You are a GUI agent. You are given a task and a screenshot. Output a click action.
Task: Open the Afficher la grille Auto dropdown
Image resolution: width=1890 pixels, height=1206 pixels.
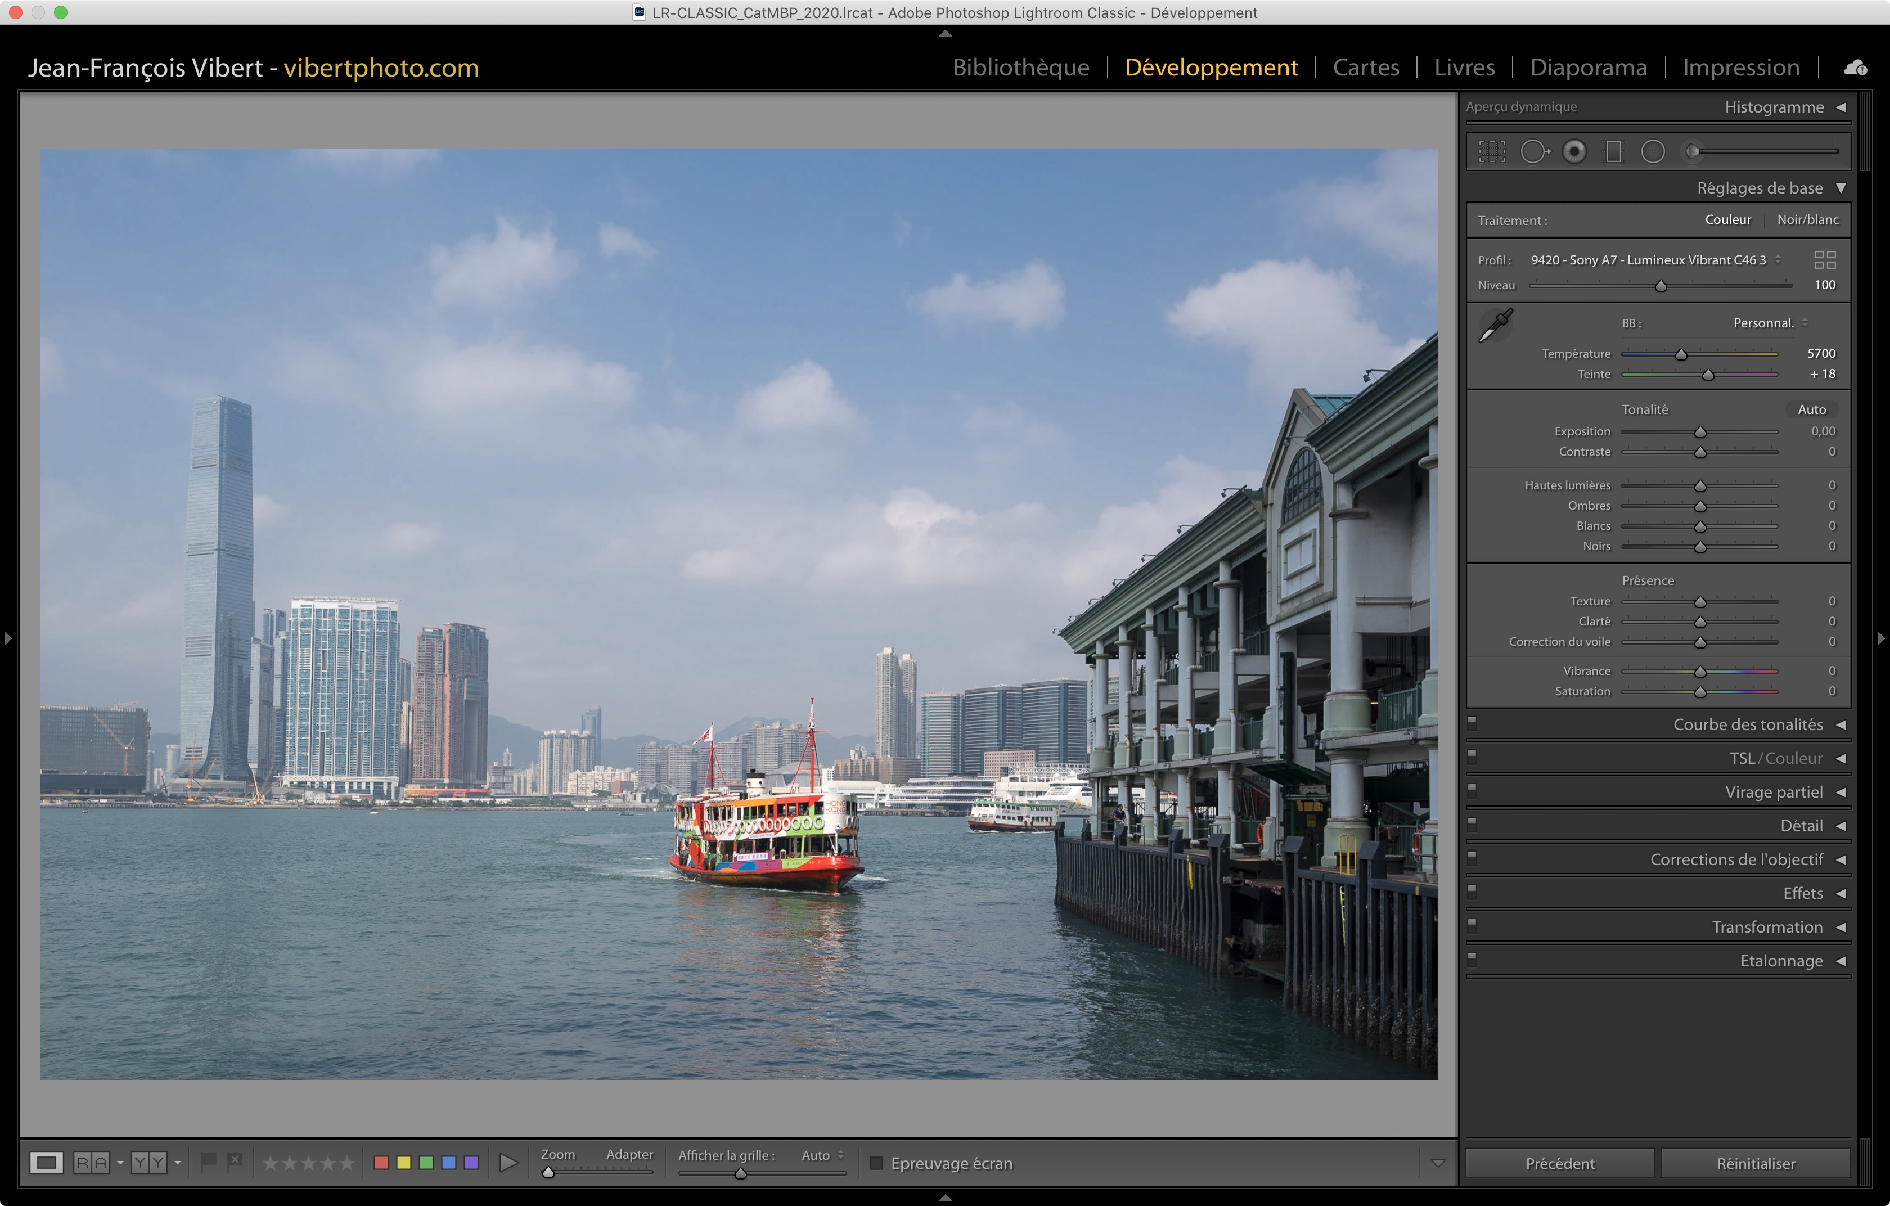822,1155
